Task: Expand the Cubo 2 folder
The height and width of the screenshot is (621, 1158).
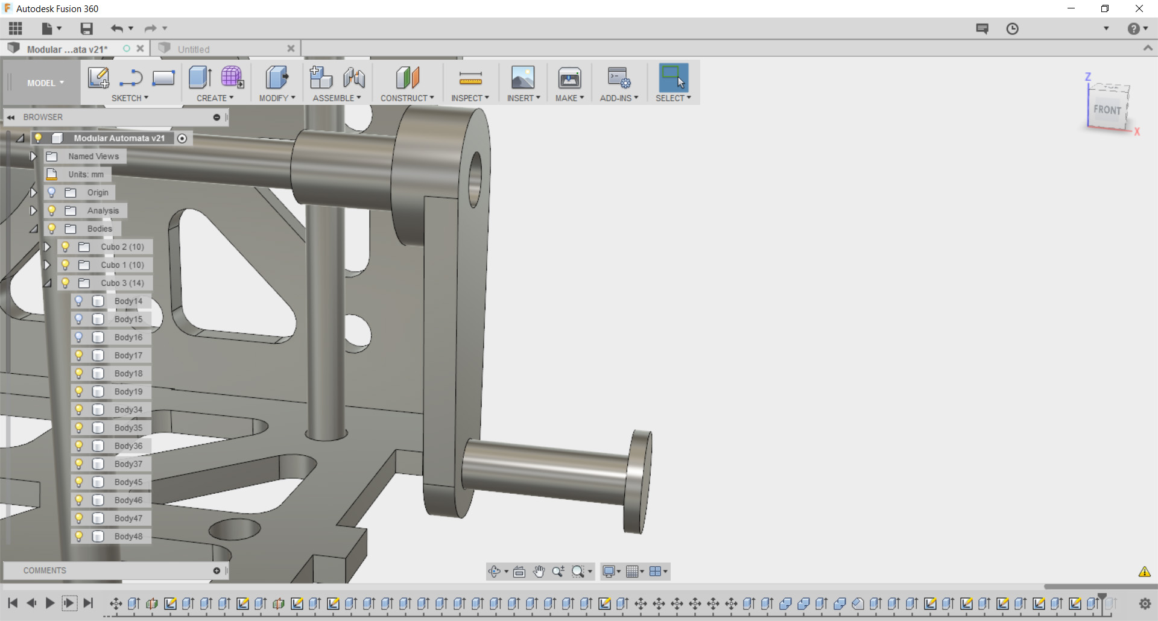Action: click(x=46, y=247)
